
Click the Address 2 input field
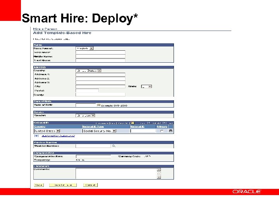[x=100, y=79]
